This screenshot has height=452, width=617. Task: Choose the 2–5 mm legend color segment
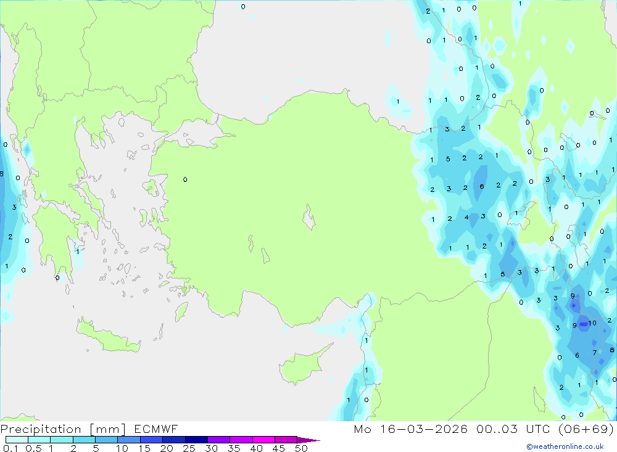point(84,440)
